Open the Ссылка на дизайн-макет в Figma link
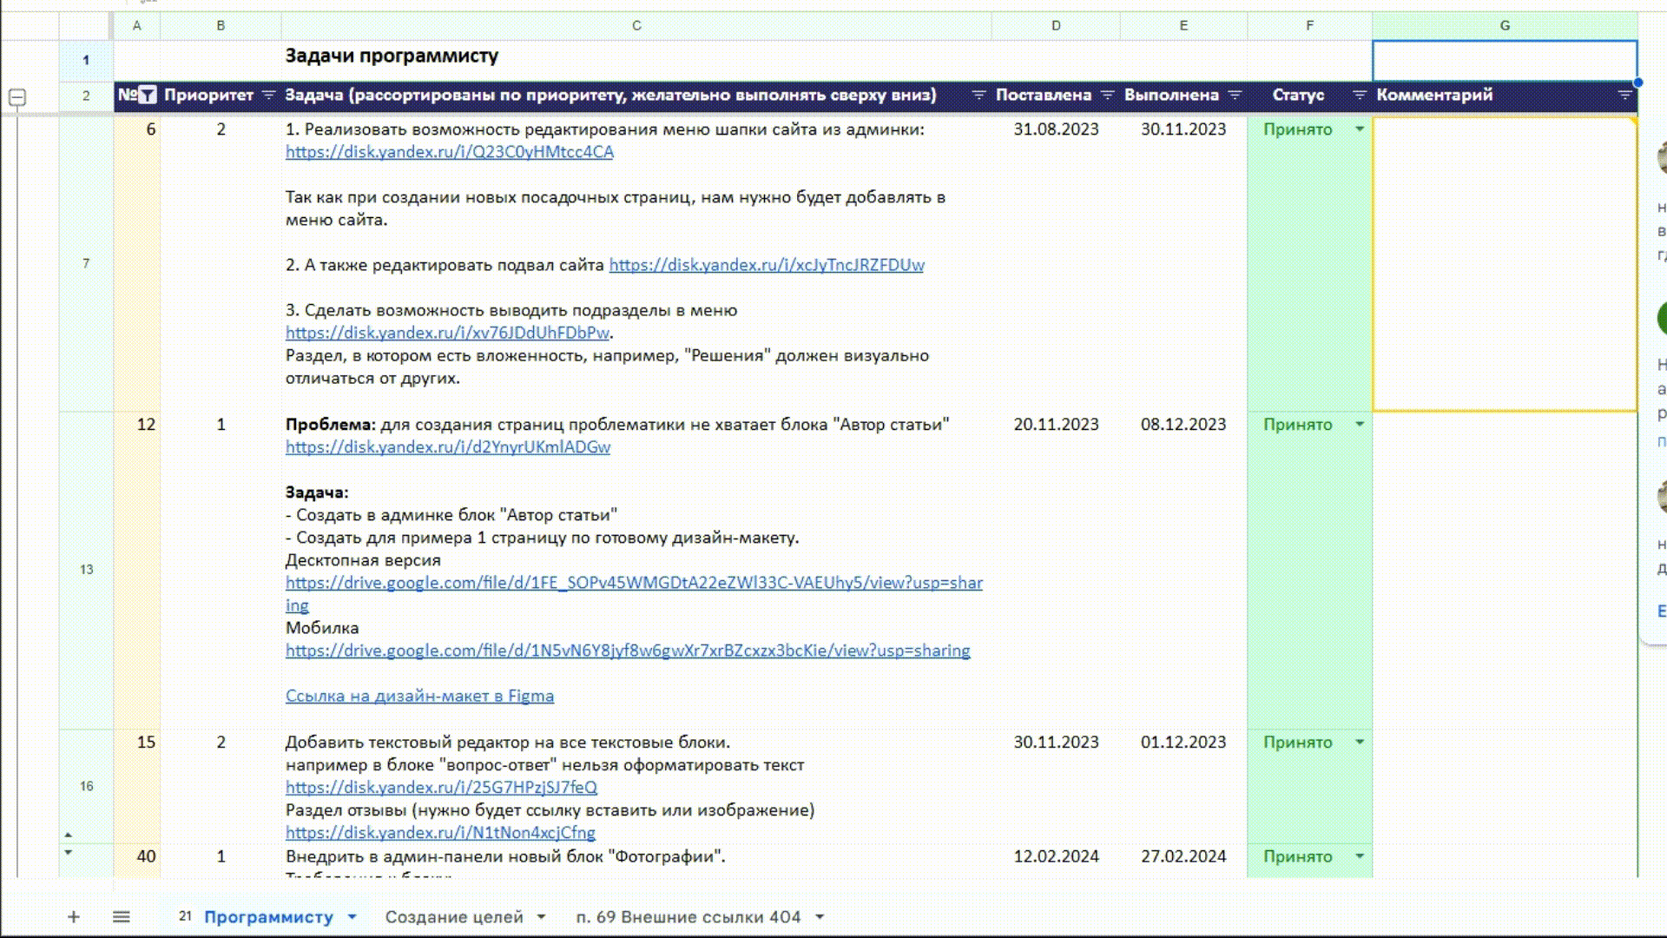The image size is (1667, 938). coord(419,696)
